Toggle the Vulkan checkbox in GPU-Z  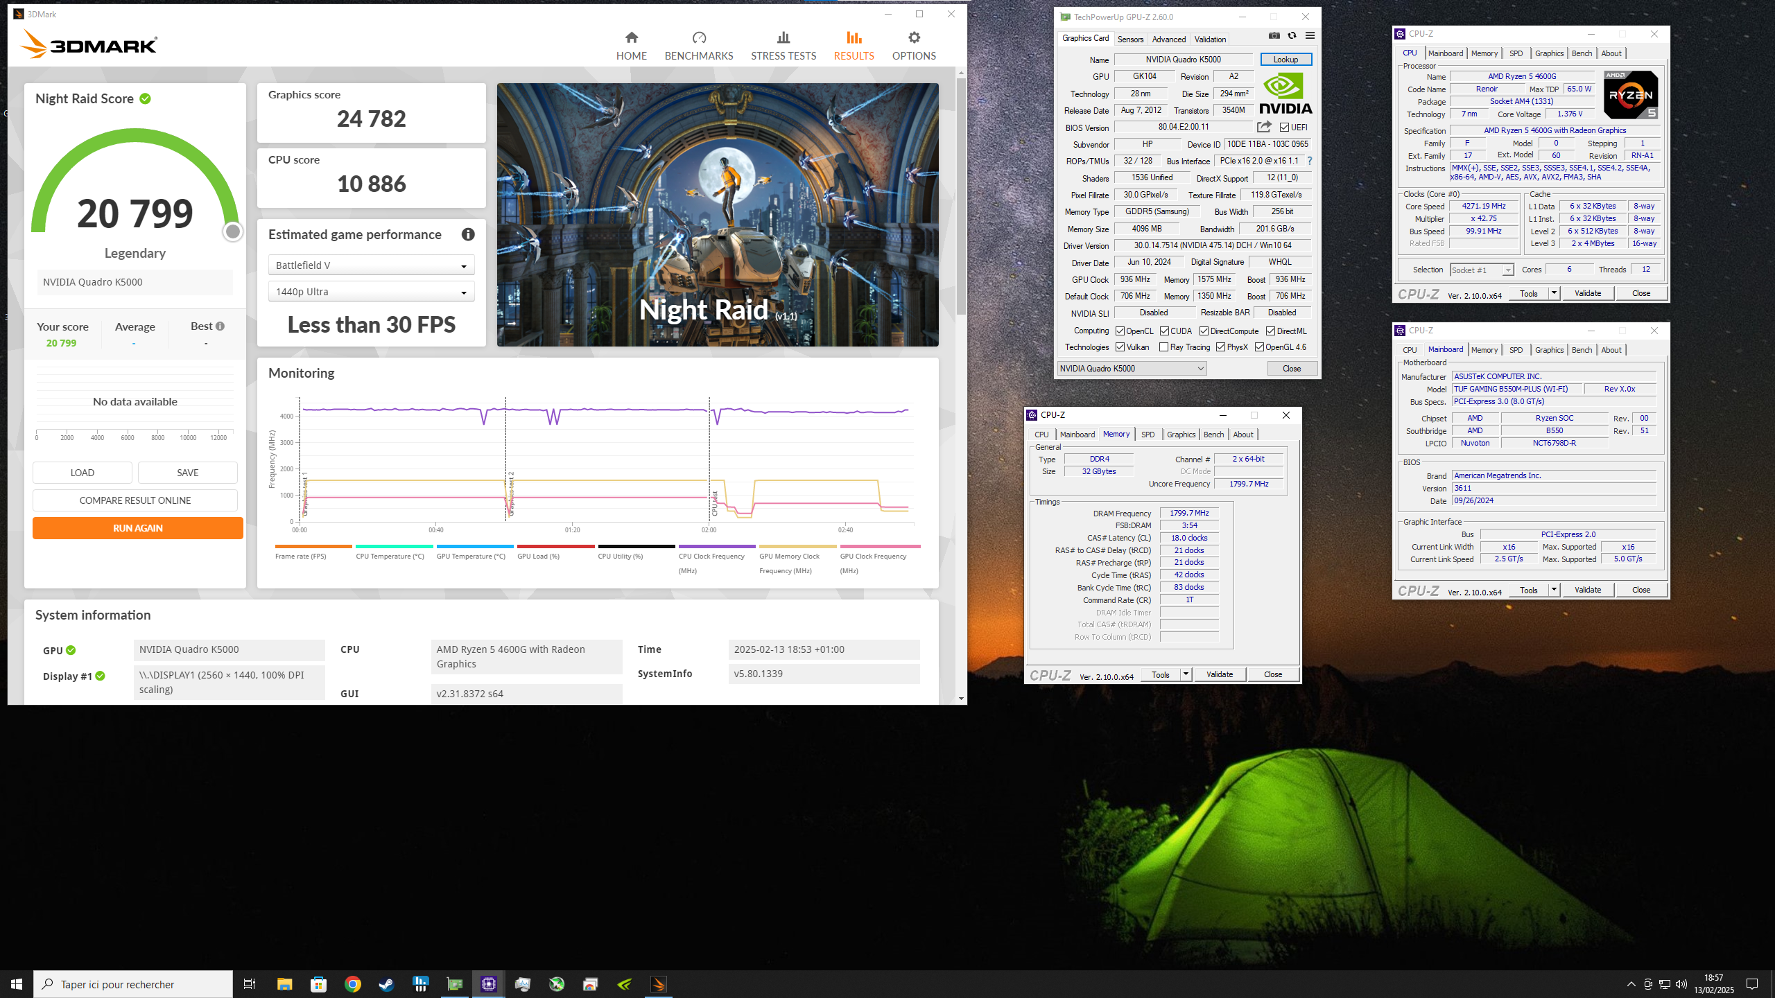point(1120,347)
